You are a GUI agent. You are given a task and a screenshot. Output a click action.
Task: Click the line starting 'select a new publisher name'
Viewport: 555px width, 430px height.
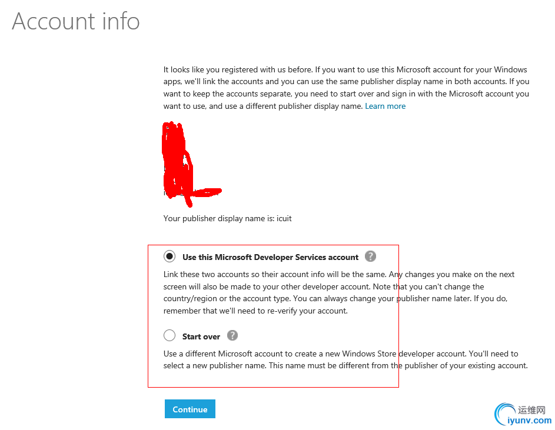coord(345,365)
